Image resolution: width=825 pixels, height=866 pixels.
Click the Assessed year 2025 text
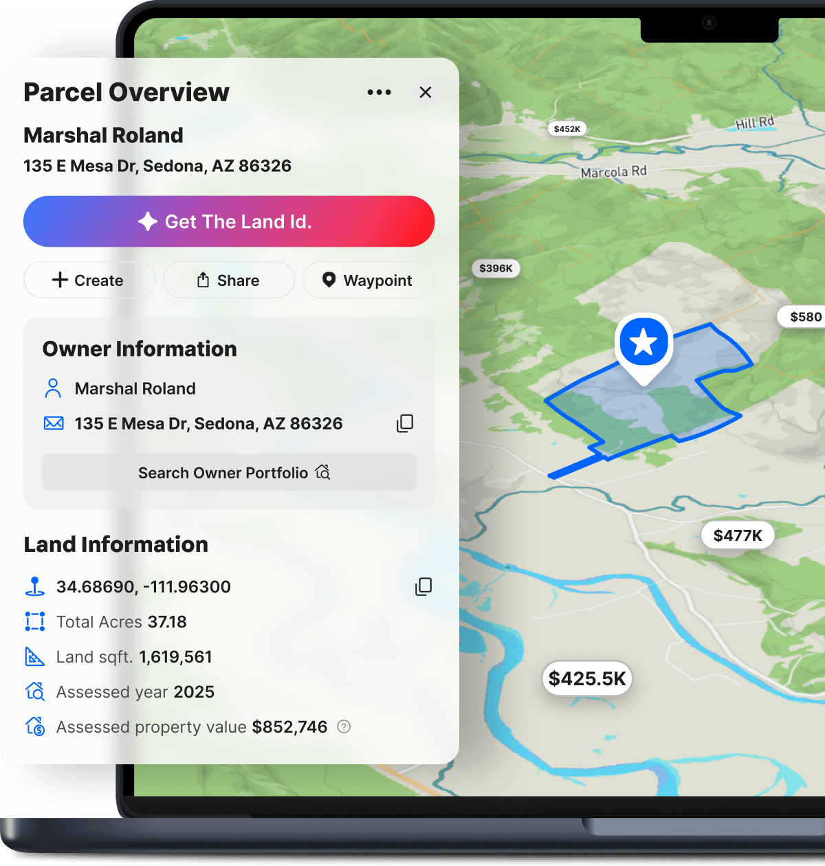(135, 691)
